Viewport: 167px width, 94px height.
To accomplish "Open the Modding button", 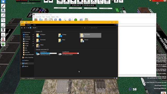I will [94, 2].
